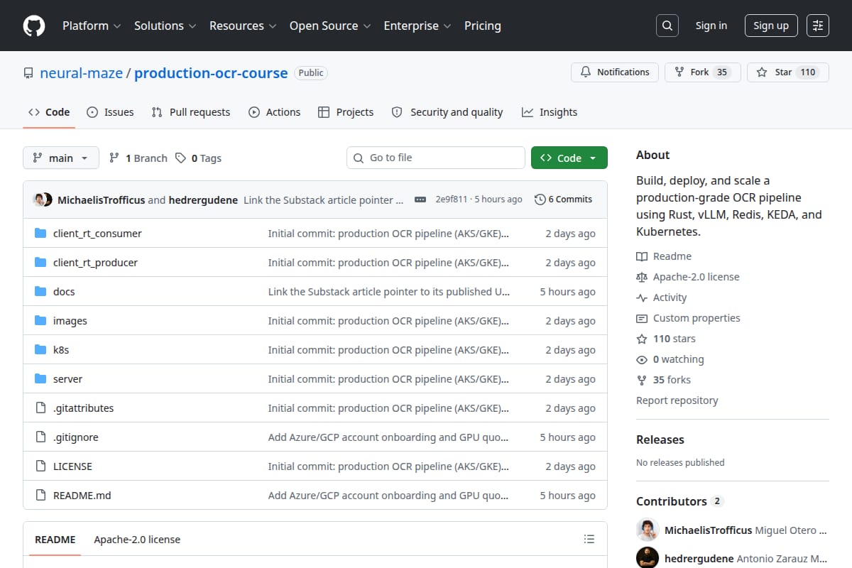
Task: Open the search magnifier icon
Action: pos(667,26)
